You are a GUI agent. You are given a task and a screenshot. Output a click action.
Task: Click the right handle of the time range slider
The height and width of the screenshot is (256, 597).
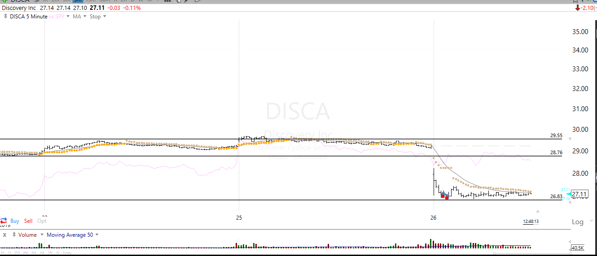point(570,253)
